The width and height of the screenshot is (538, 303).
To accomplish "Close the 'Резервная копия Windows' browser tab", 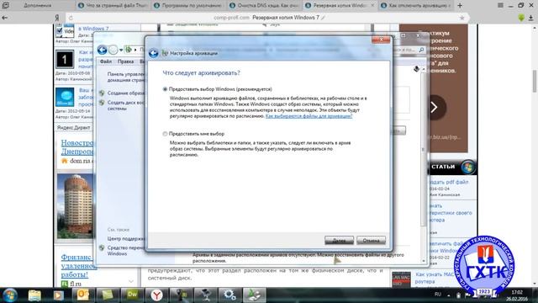I will pyautogui.click(x=373, y=6).
